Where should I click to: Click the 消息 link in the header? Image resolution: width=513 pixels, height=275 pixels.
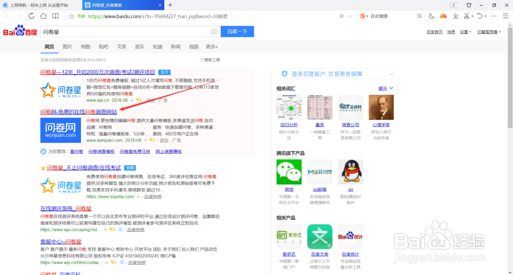[x=451, y=32]
